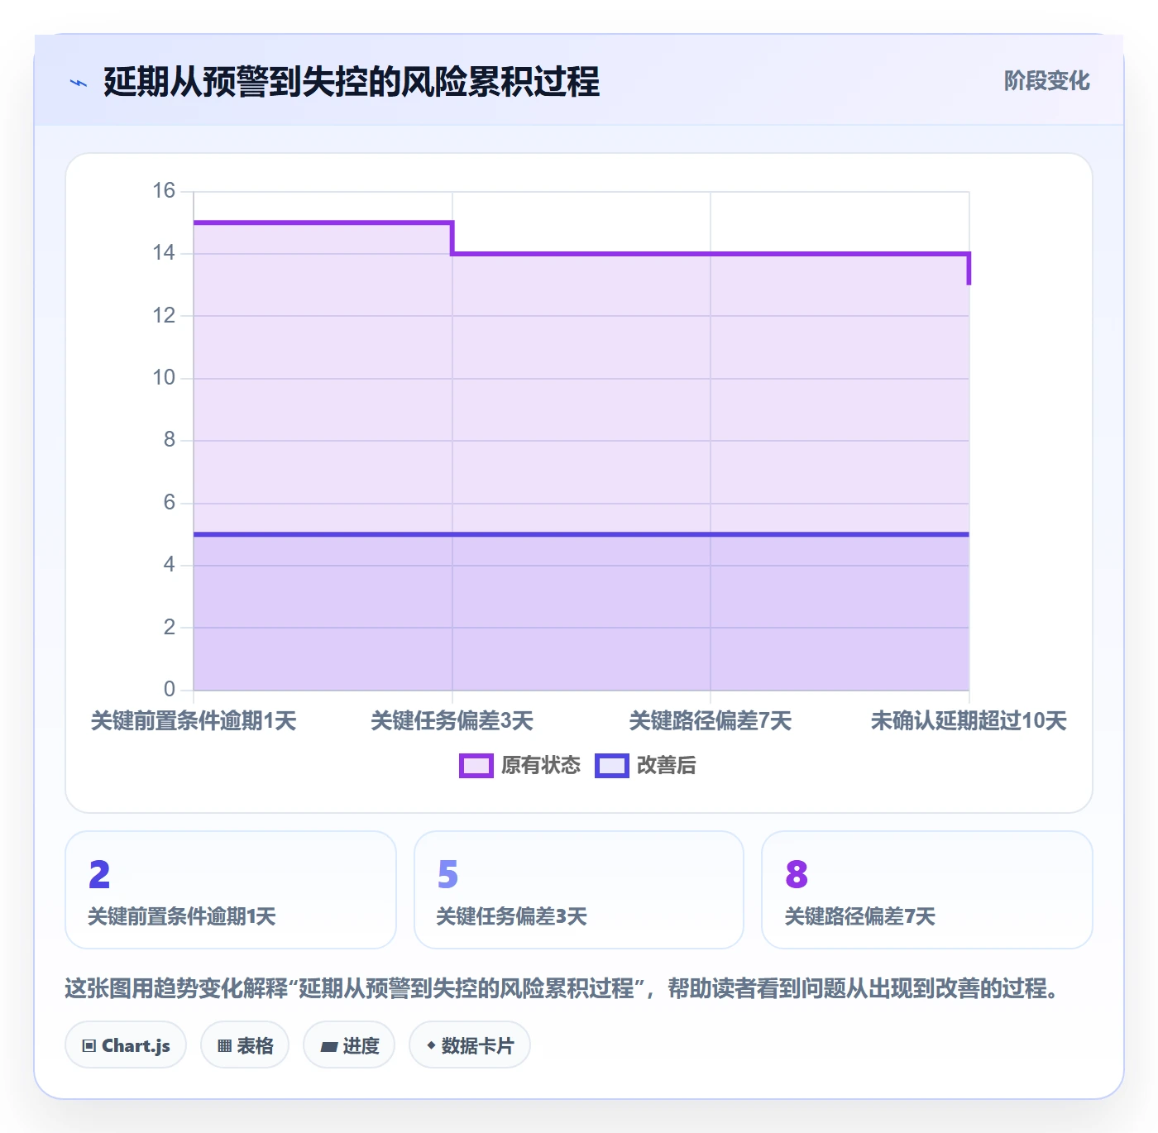
Task: Click the x-axis label 未确认延期超过10天
Action: pyautogui.click(x=969, y=721)
